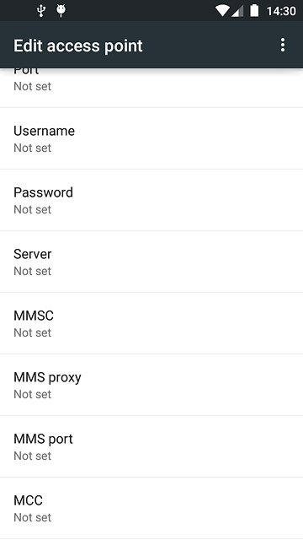Image resolution: width=303 pixels, height=540 pixels.
Task: Select the MMS proxy entry
Action: pos(151,385)
